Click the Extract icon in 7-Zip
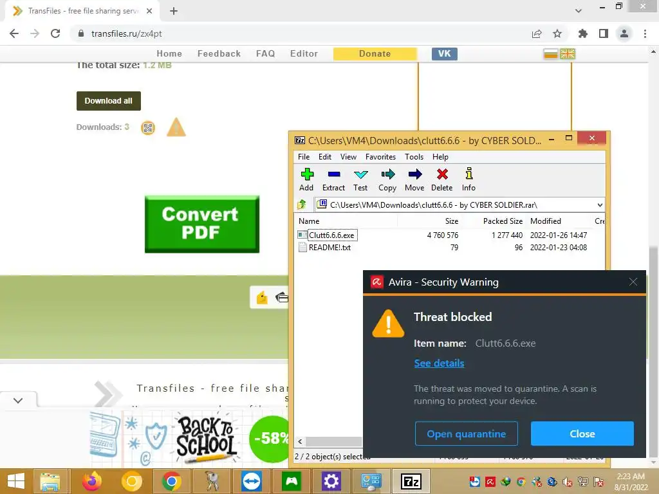Viewport: 659px width, 494px height. pyautogui.click(x=334, y=179)
